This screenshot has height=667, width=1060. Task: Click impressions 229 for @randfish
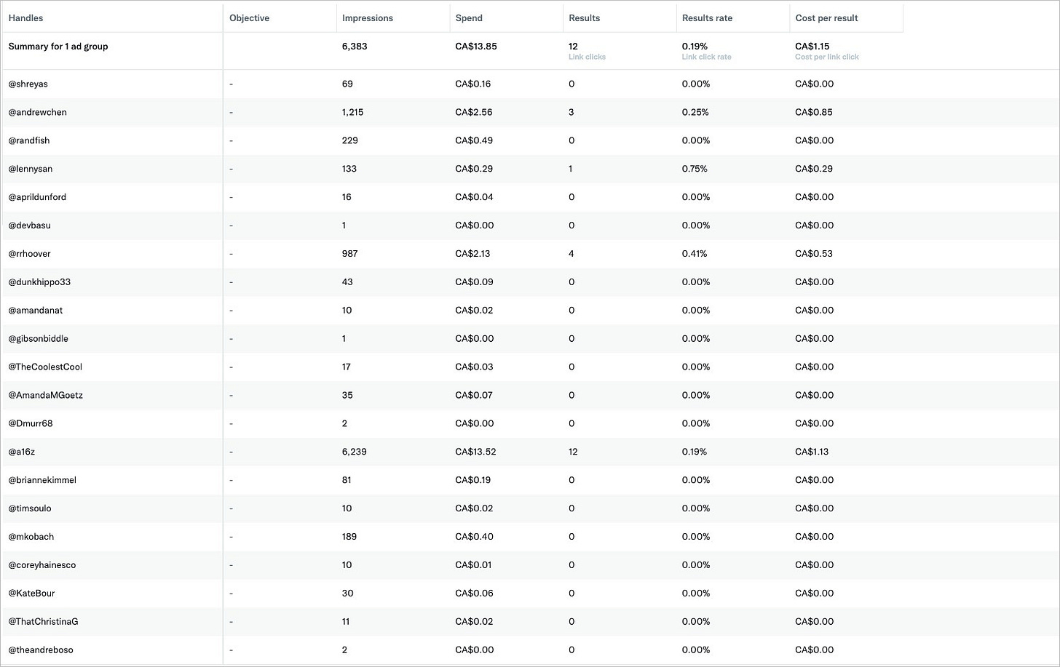(349, 141)
